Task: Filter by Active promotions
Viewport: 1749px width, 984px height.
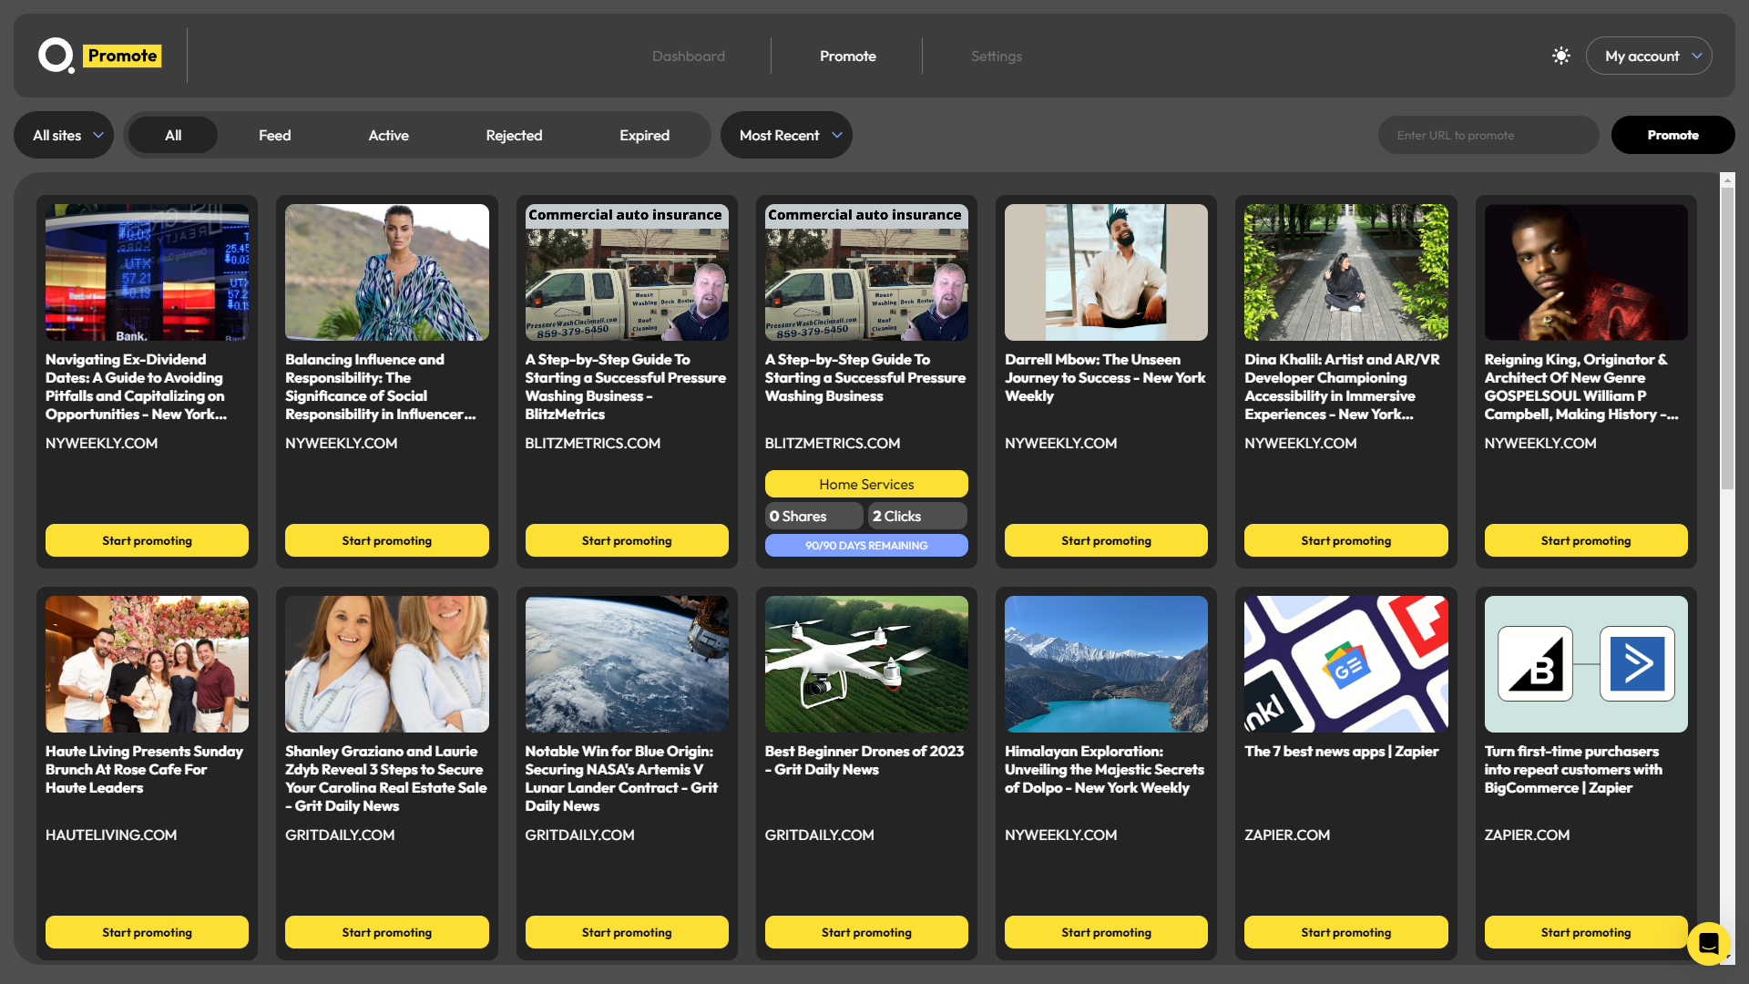Action: coord(388,135)
